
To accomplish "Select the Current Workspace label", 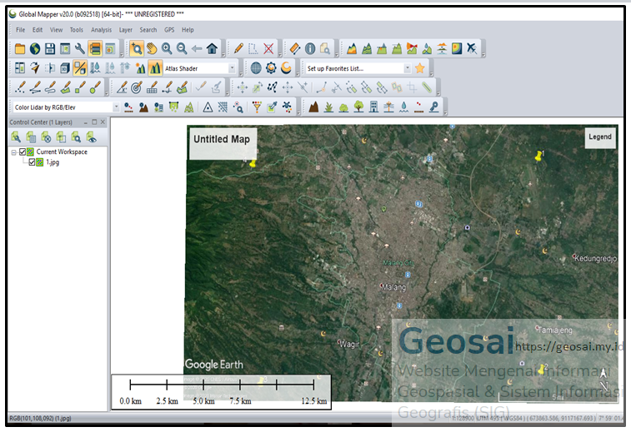I will point(62,151).
